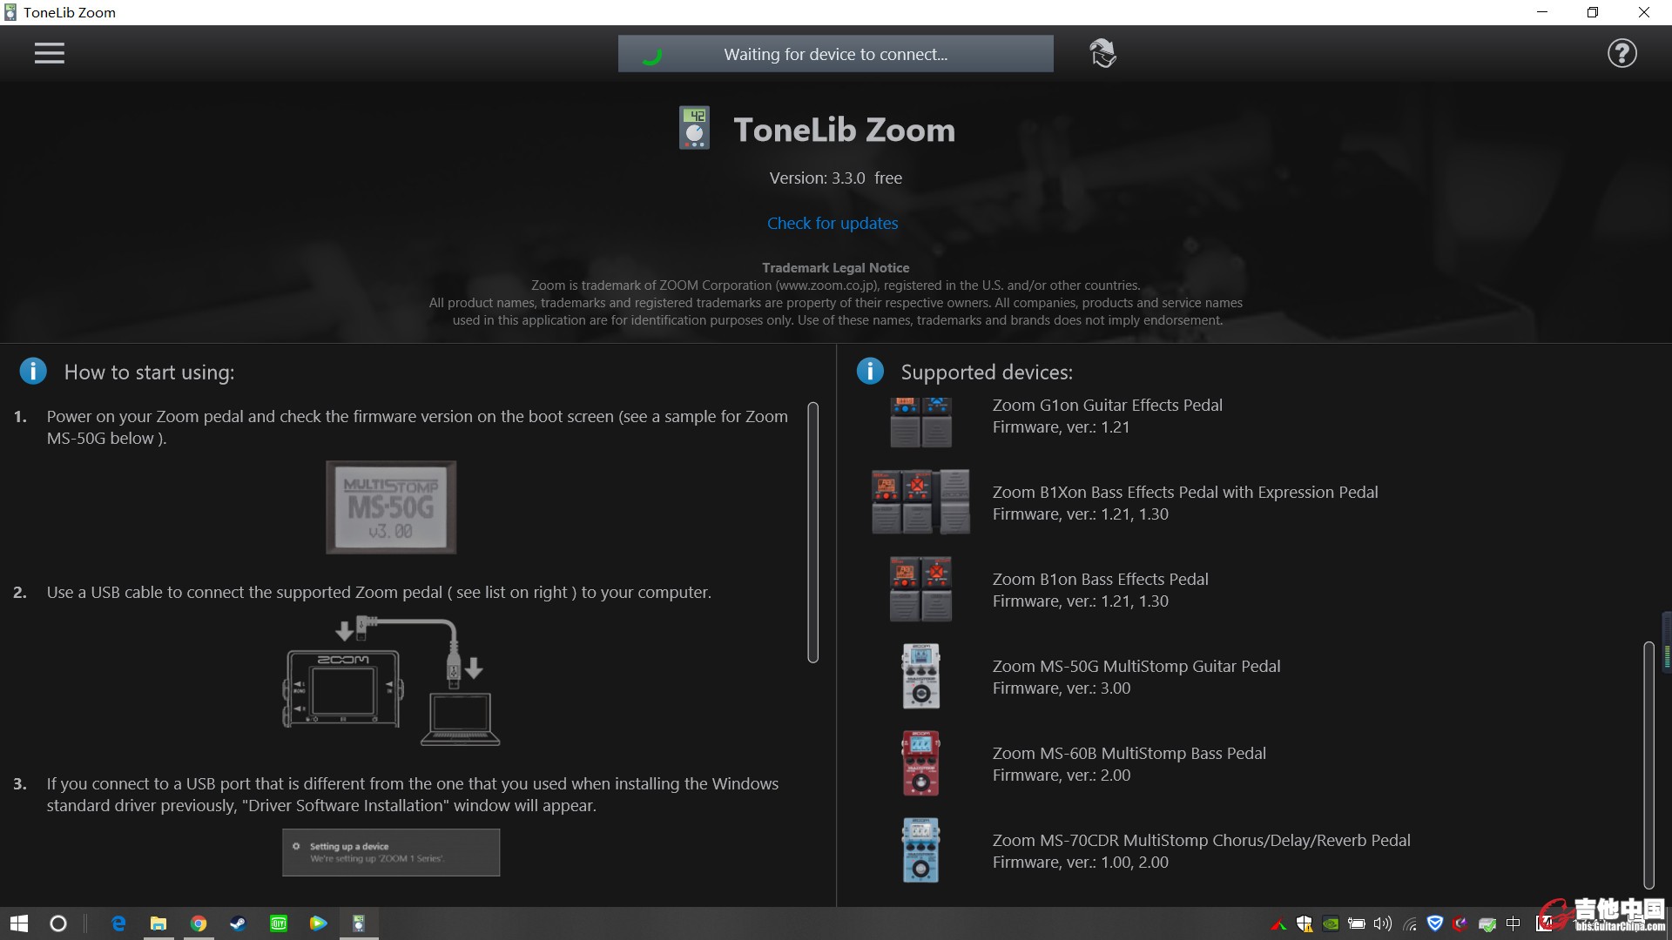
Task: Click the ToneLib Zoom logo icon
Action: pos(694,129)
